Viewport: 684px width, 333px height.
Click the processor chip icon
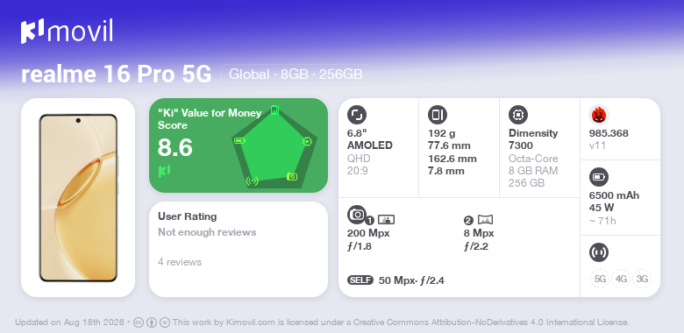[517, 115]
